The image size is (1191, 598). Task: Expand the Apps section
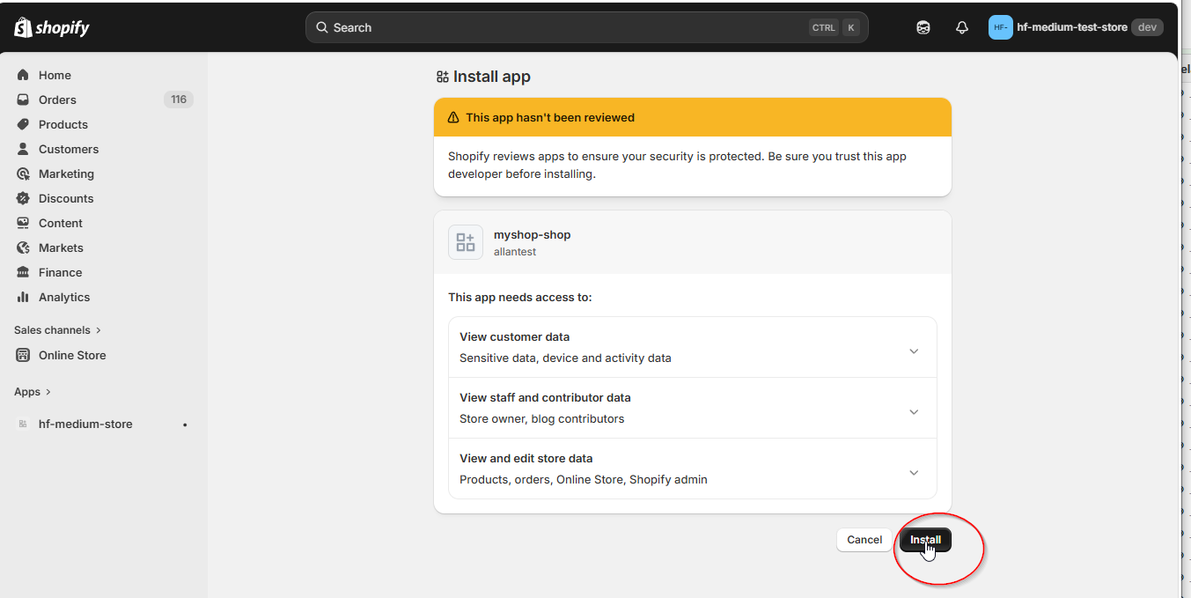(x=33, y=391)
